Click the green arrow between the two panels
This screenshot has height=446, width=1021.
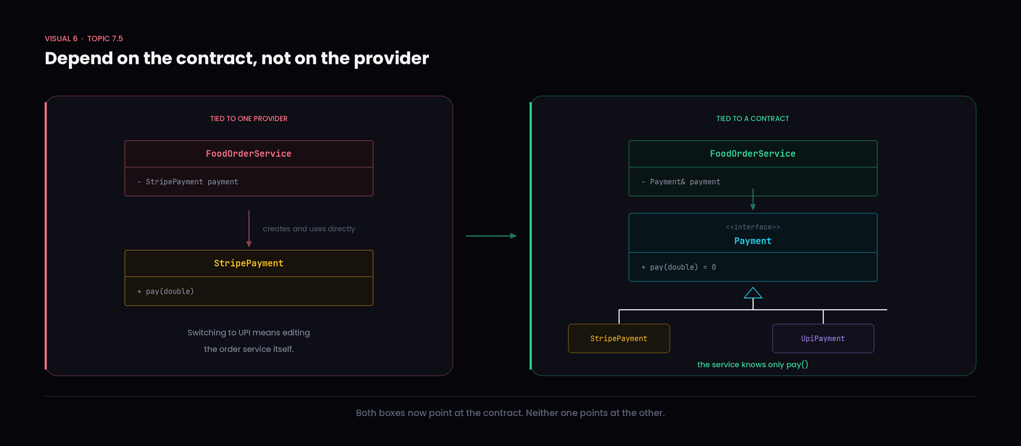pos(491,236)
